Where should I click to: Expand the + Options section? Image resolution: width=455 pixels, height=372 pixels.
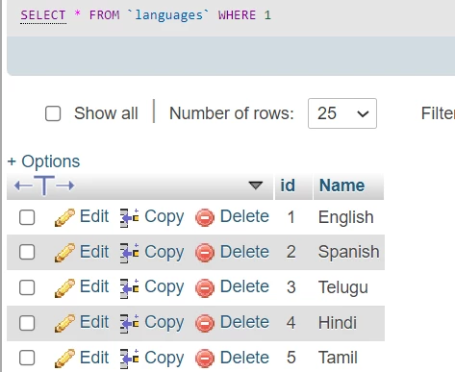43,161
